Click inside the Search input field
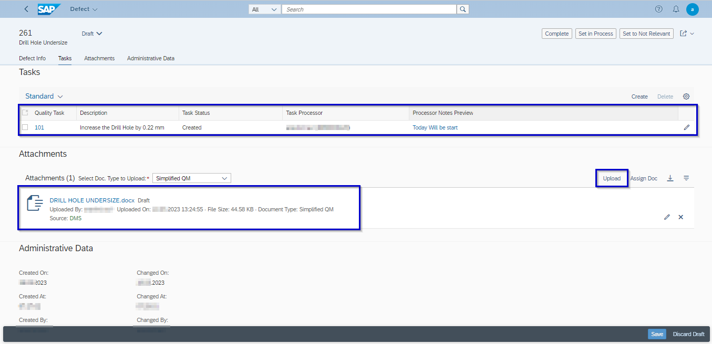Image resolution: width=712 pixels, height=344 pixels. (x=368, y=9)
